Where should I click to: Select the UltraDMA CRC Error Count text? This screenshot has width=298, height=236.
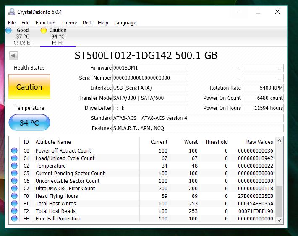click(x=65, y=188)
